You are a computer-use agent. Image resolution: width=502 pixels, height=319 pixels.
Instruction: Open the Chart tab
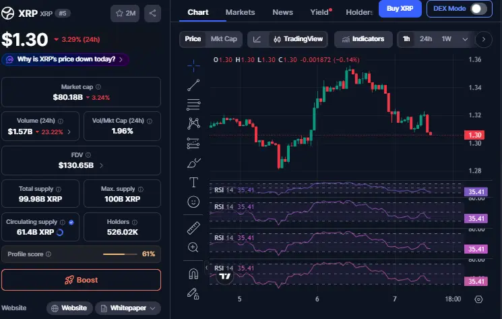[197, 12]
